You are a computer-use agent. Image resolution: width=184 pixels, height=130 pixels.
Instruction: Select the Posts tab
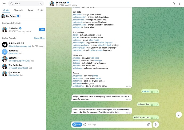[40, 10]
